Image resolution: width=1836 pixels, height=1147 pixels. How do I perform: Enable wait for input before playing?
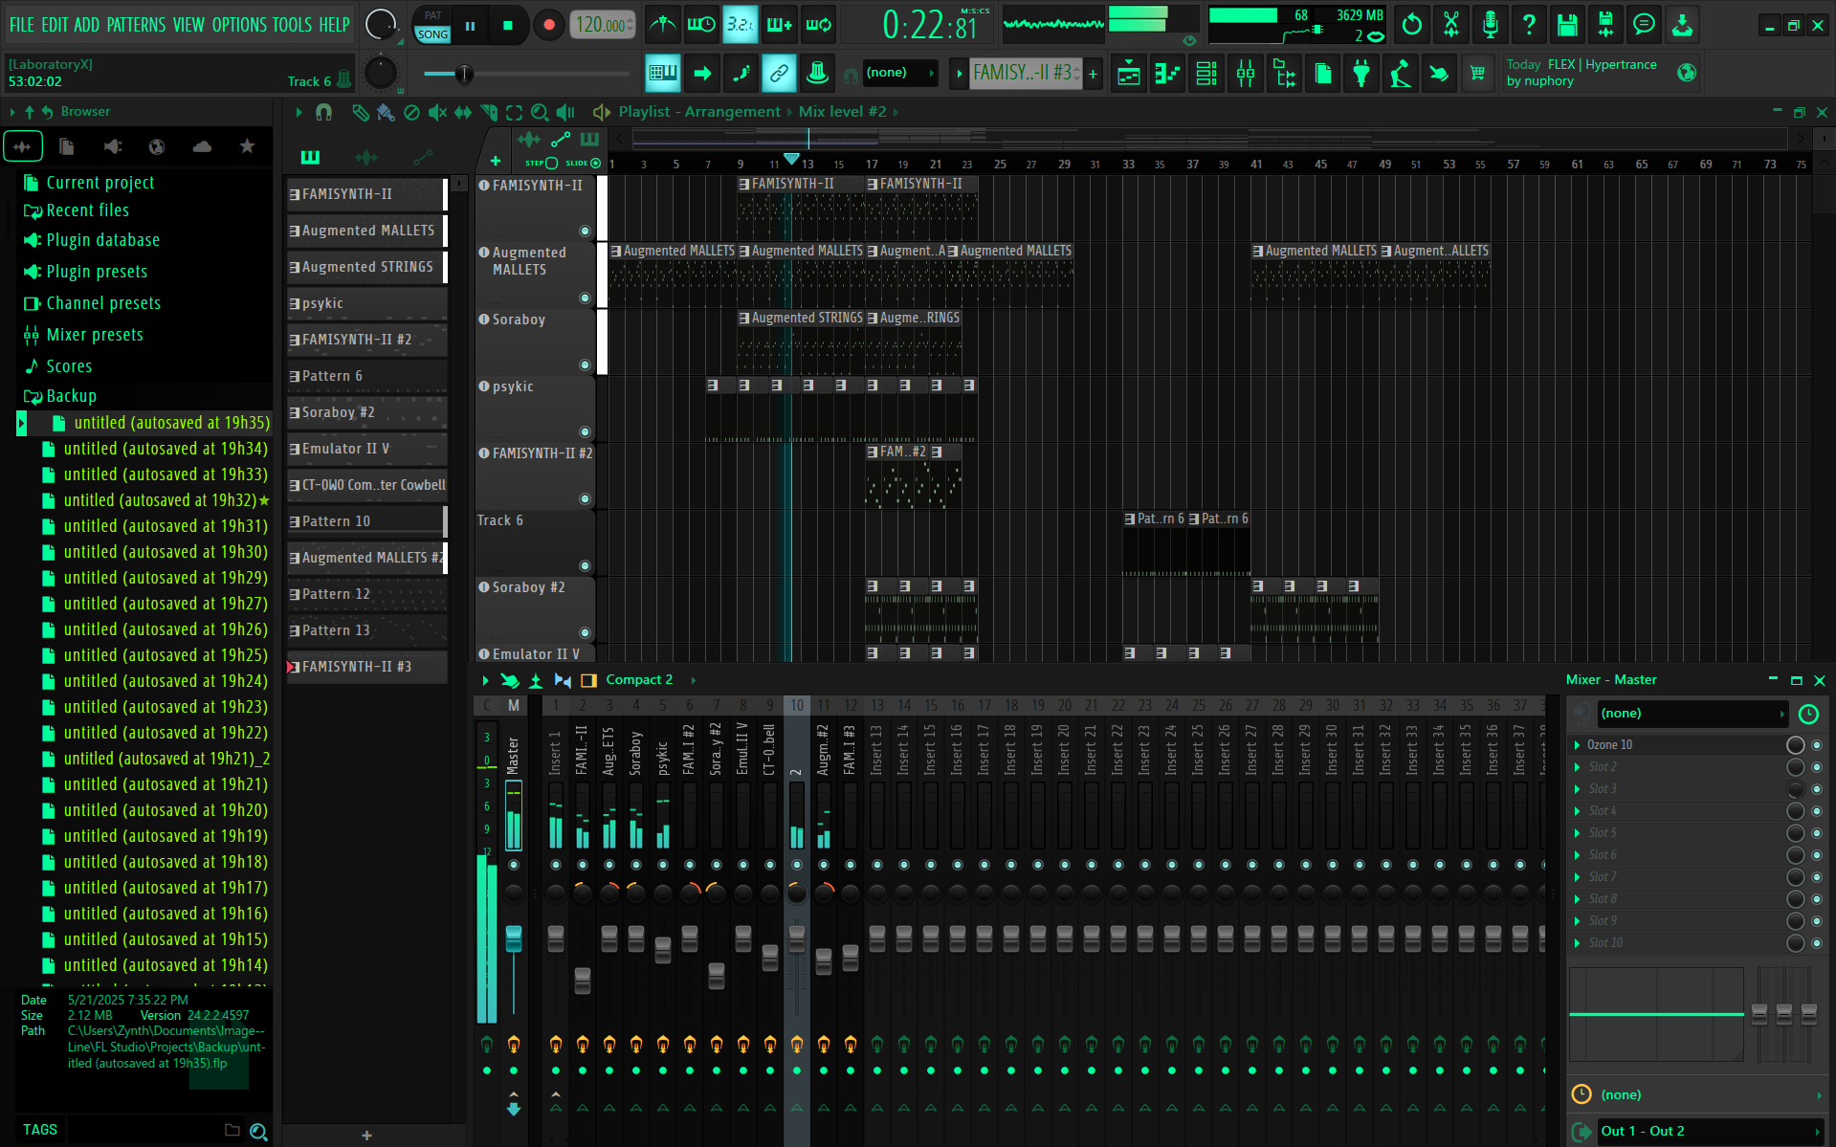[x=701, y=25]
